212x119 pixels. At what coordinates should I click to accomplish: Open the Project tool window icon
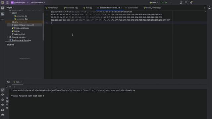pyautogui.click(x=2, y=8)
